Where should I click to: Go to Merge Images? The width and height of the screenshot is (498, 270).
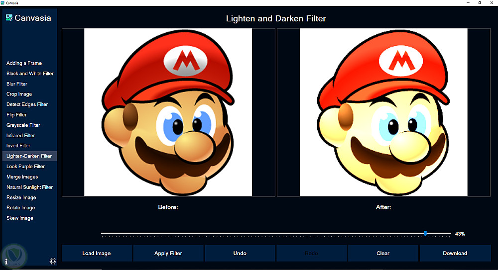pos(22,177)
